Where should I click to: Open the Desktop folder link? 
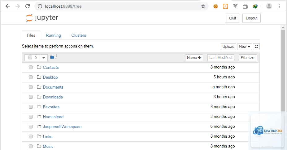[50, 77]
